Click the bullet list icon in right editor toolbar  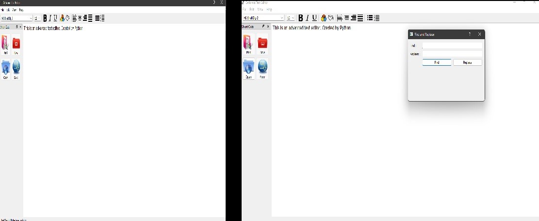point(370,18)
